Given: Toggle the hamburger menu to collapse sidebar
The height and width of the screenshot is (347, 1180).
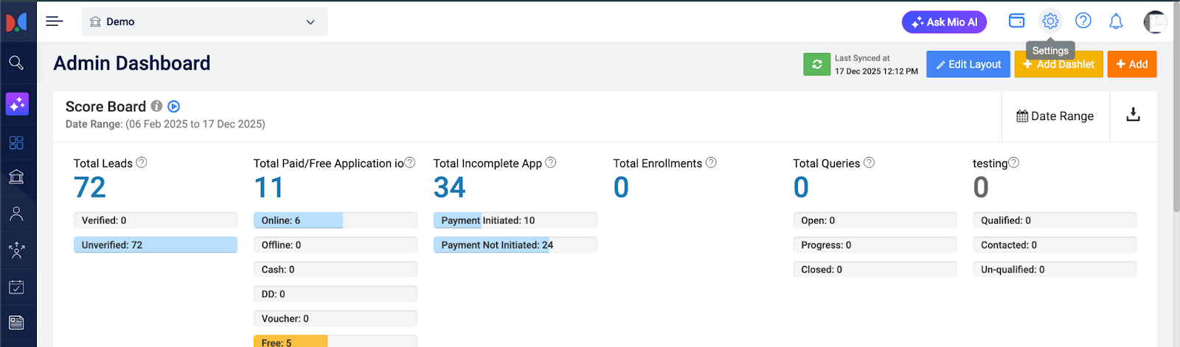Looking at the screenshot, I should click(55, 21).
